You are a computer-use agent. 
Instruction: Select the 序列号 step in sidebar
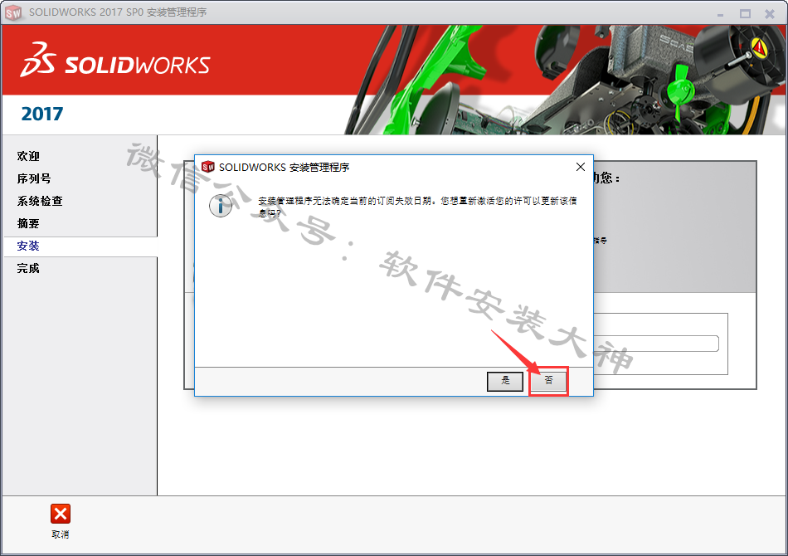[x=34, y=178]
